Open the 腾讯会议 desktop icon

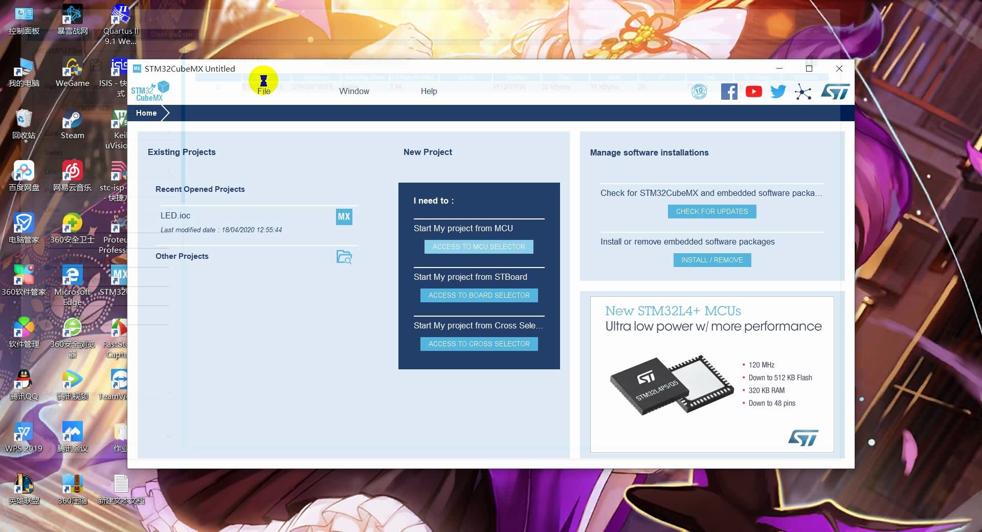point(72,438)
